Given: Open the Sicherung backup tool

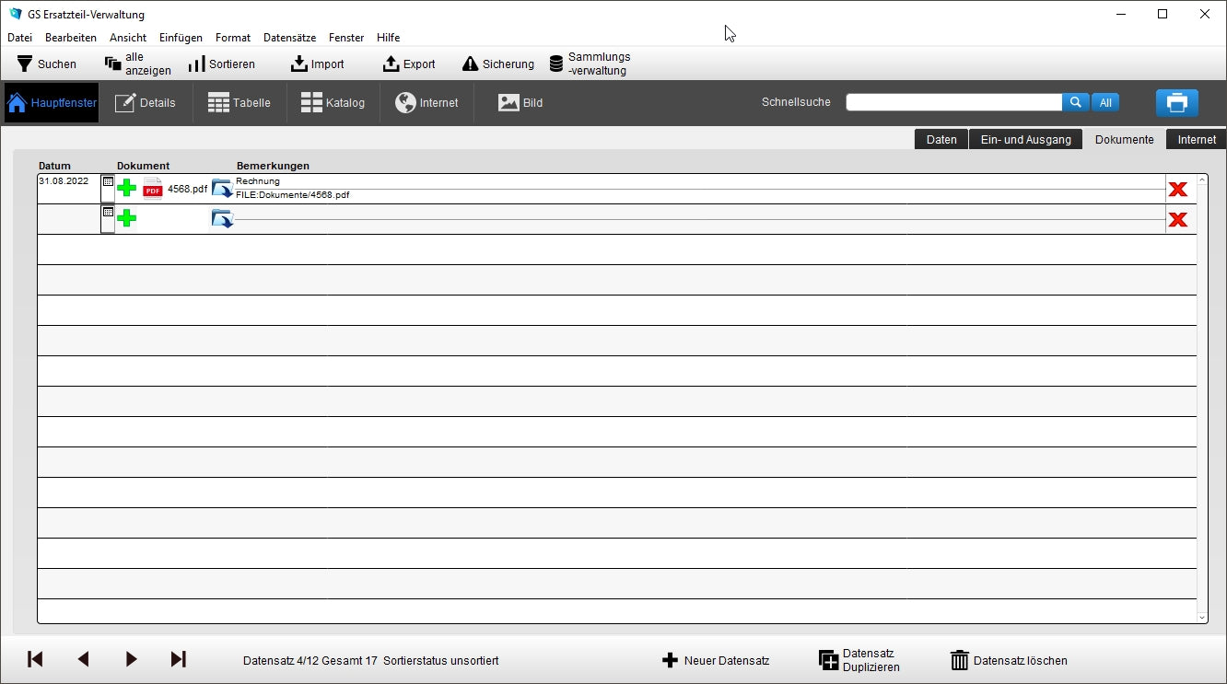Looking at the screenshot, I should [x=498, y=64].
